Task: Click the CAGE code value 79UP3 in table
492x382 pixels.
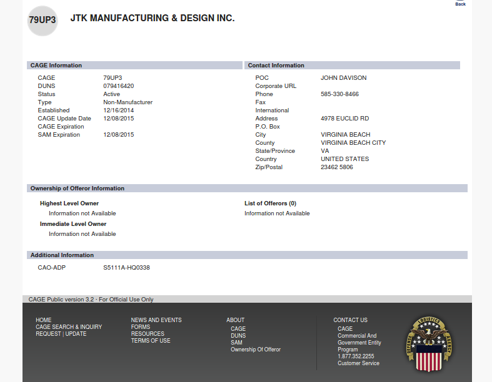Action: [x=113, y=78]
